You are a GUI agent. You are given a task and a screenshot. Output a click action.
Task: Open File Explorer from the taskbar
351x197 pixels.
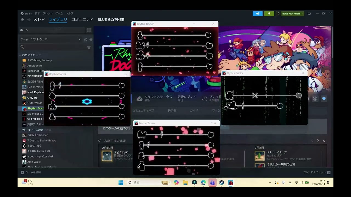[185, 182]
